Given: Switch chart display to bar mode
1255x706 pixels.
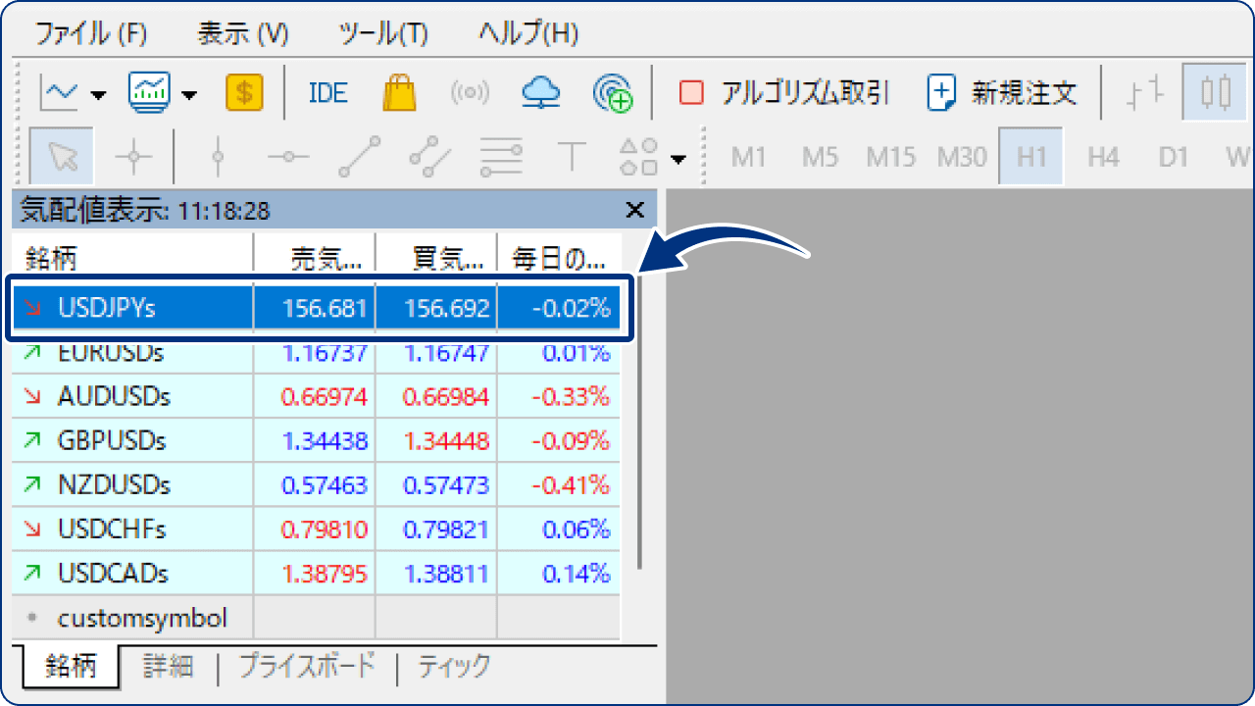Looking at the screenshot, I should click(1143, 93).
